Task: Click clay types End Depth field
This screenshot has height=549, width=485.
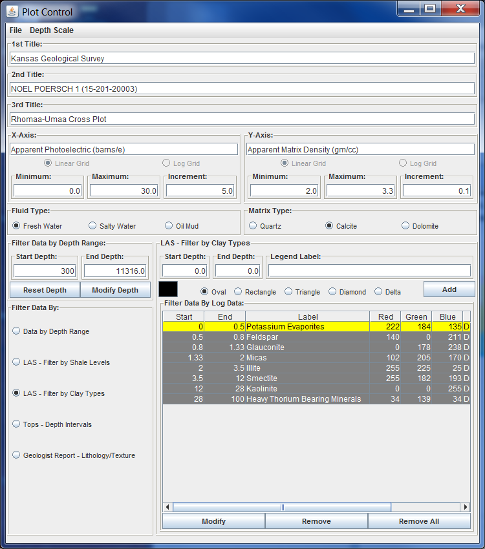Action: click(237, 271)
